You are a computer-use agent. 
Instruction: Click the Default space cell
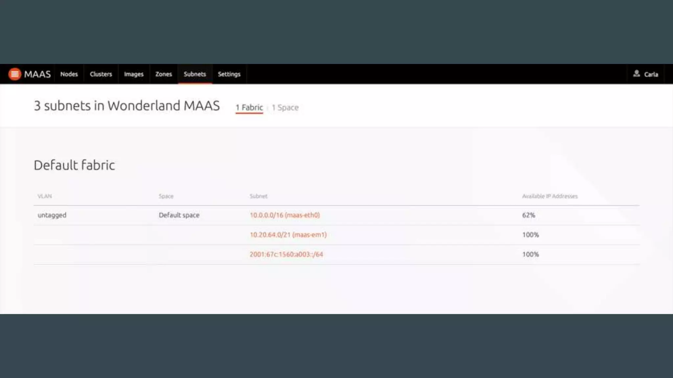coord(179,215)
